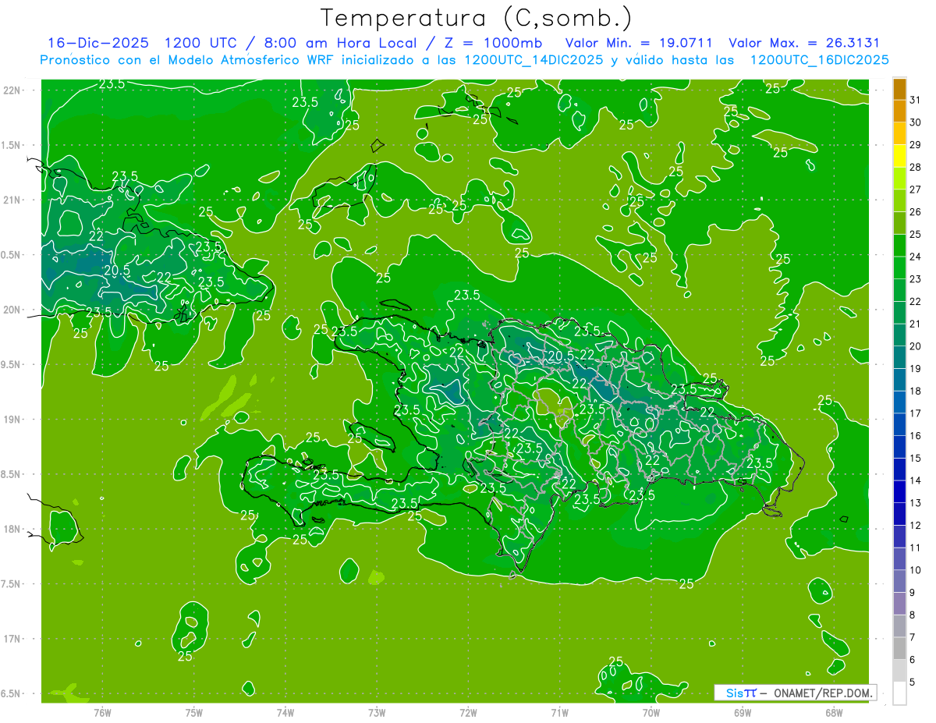This screenshot has height=723, width=936.
Task: Click the color bar label 5
Action: (x=913, y=682)
